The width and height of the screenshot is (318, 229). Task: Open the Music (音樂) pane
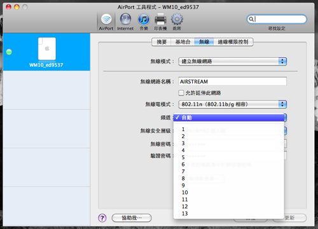[144, 22]
